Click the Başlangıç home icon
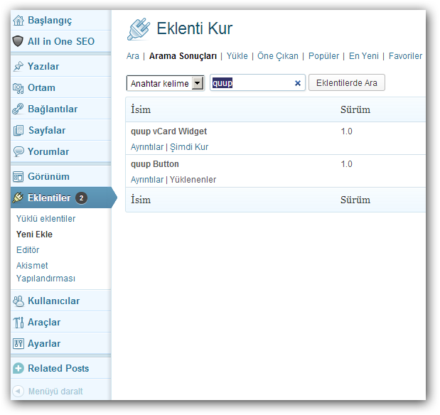This screenshot has height=415, width=440. coord(18,21)
